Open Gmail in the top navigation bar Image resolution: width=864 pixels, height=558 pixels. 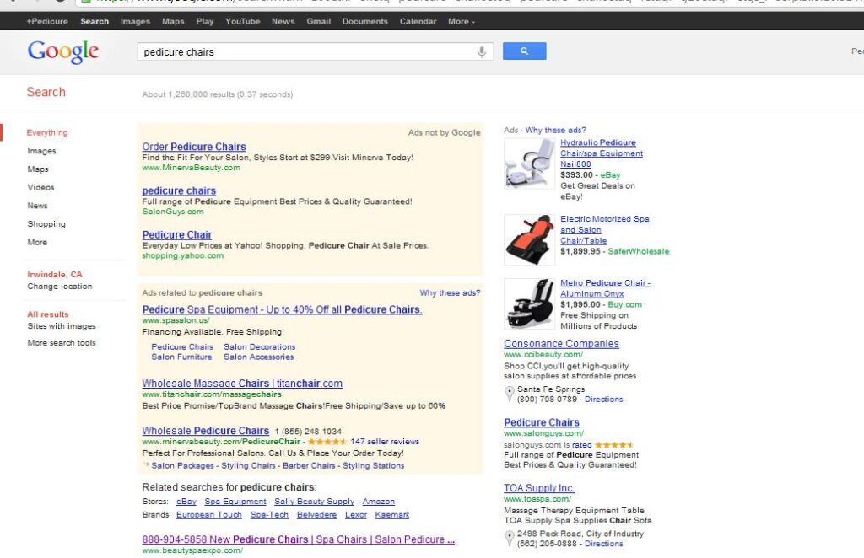pyautogui.click(x=318, y=21)
